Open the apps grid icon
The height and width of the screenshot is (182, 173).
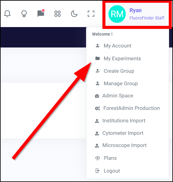pyautogui.click(x=58, y=14)
